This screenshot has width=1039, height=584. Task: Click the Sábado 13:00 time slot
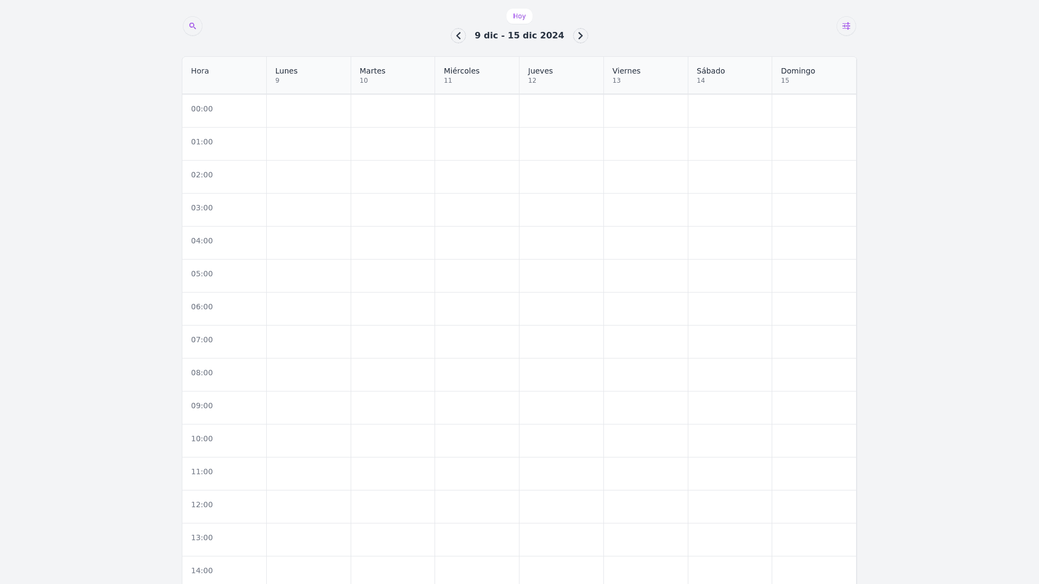(x=730, y=540)
